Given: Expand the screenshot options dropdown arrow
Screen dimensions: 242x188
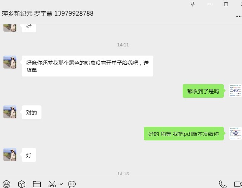Looking at the screenshot, I should click(61, 184).
